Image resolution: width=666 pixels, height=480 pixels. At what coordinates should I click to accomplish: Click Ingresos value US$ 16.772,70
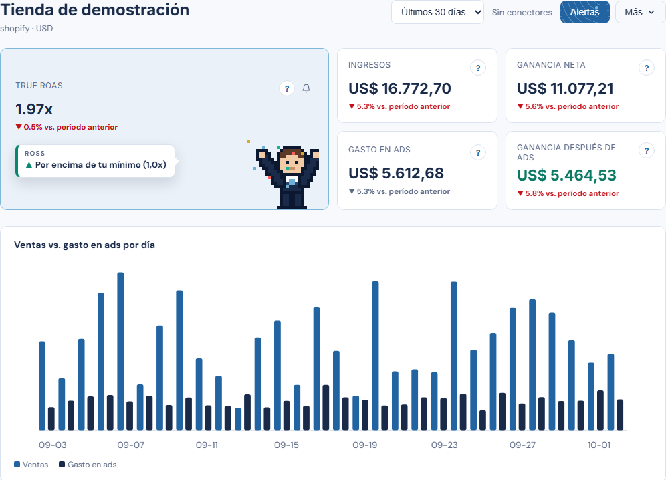click(400, 88)
